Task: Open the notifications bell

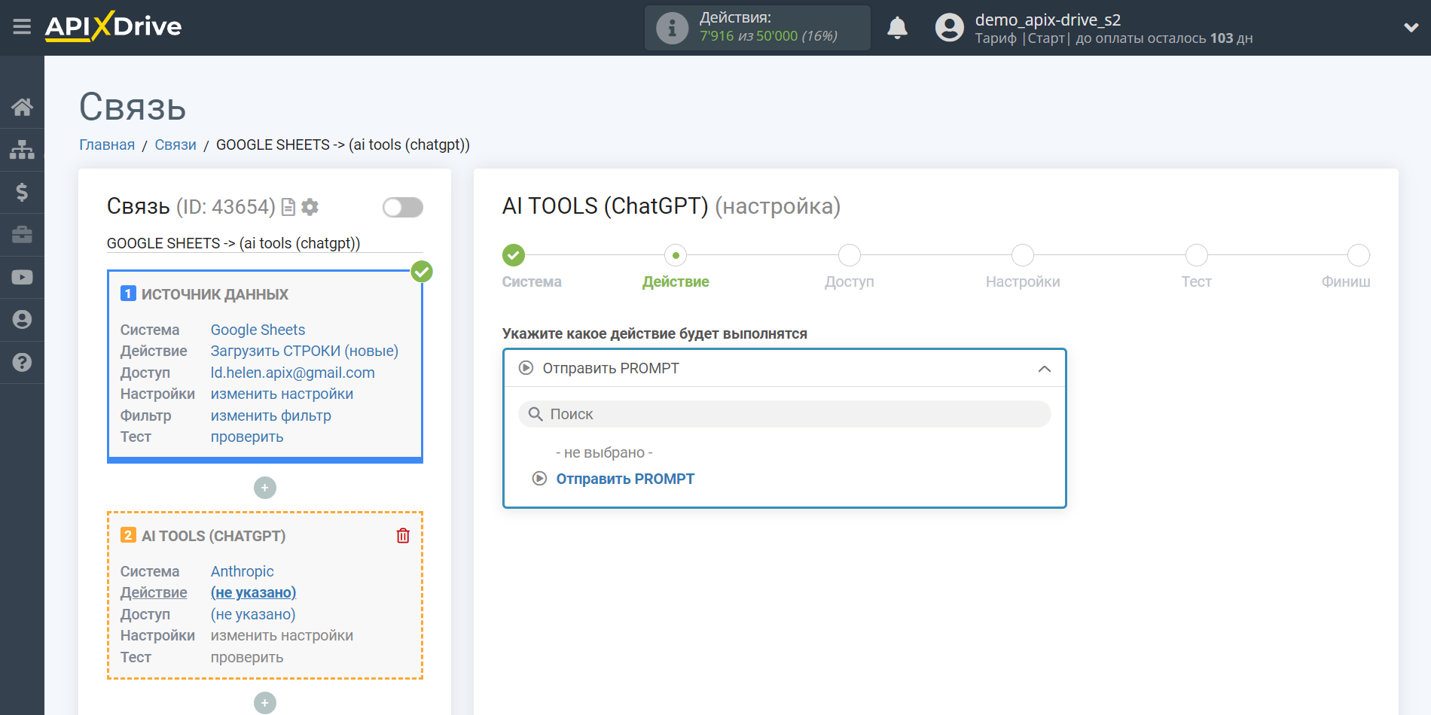Action: [897, 28]
